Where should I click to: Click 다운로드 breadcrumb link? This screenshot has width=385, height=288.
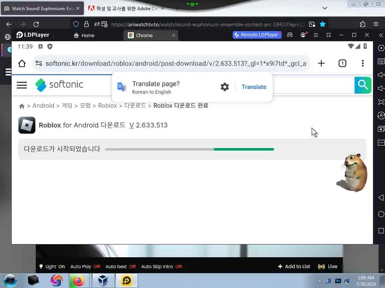135,105
